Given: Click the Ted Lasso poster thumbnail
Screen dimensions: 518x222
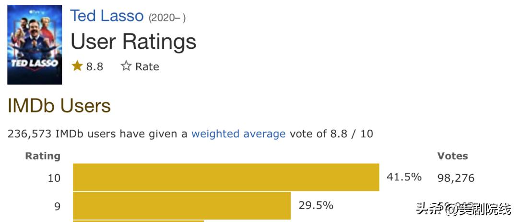Looking at the screenshot, I should click(35, 44).
